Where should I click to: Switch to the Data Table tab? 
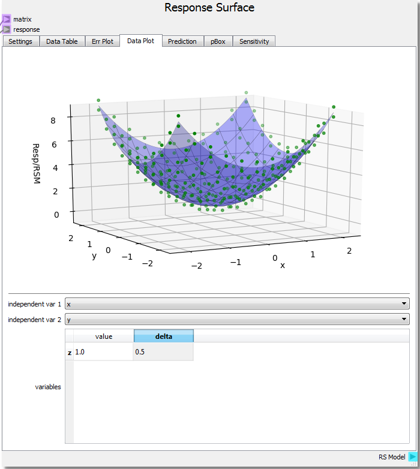tap(62, 41)
